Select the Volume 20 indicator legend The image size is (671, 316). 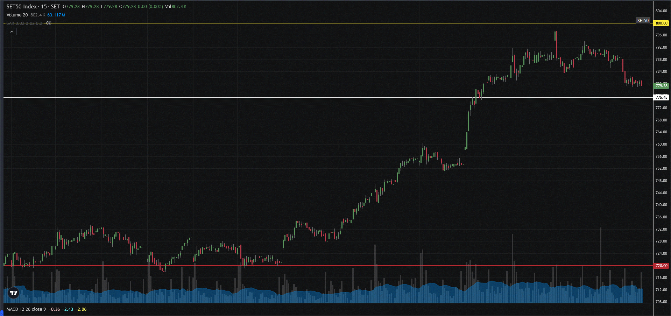[17, 15]
